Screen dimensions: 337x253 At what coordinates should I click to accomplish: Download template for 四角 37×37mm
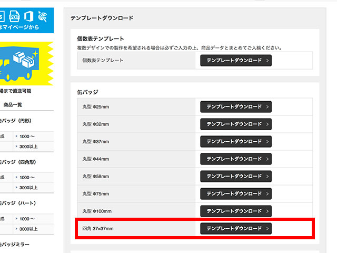pos(236,228)
